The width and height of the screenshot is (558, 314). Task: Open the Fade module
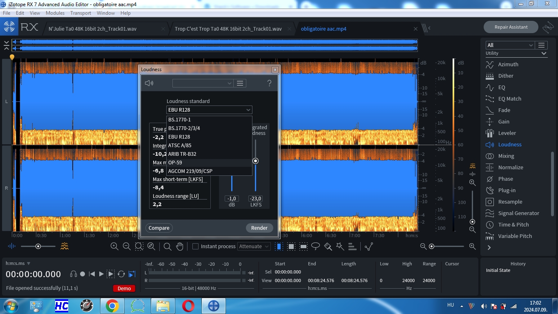504,110
